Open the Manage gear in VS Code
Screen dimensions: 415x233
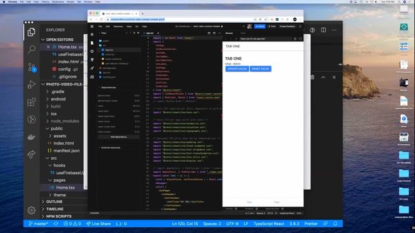31,210
